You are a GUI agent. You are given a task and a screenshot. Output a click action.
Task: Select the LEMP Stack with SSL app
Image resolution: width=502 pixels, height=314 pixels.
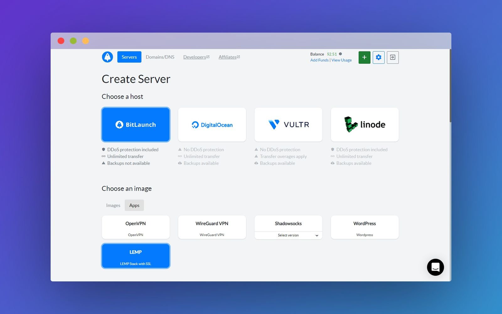[x=136, y=256]
